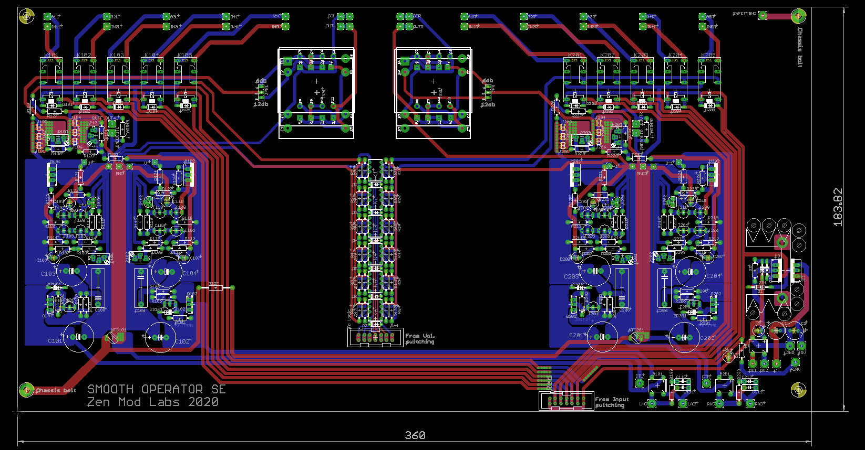Select relay K201

pos(575,80)
